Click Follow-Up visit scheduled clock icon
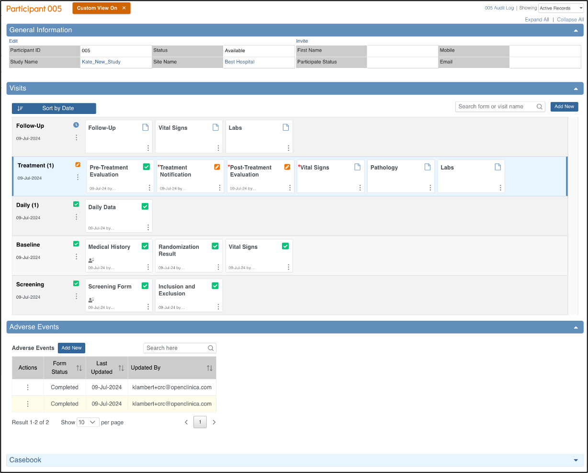588x473 pixels. coord(76,125)
